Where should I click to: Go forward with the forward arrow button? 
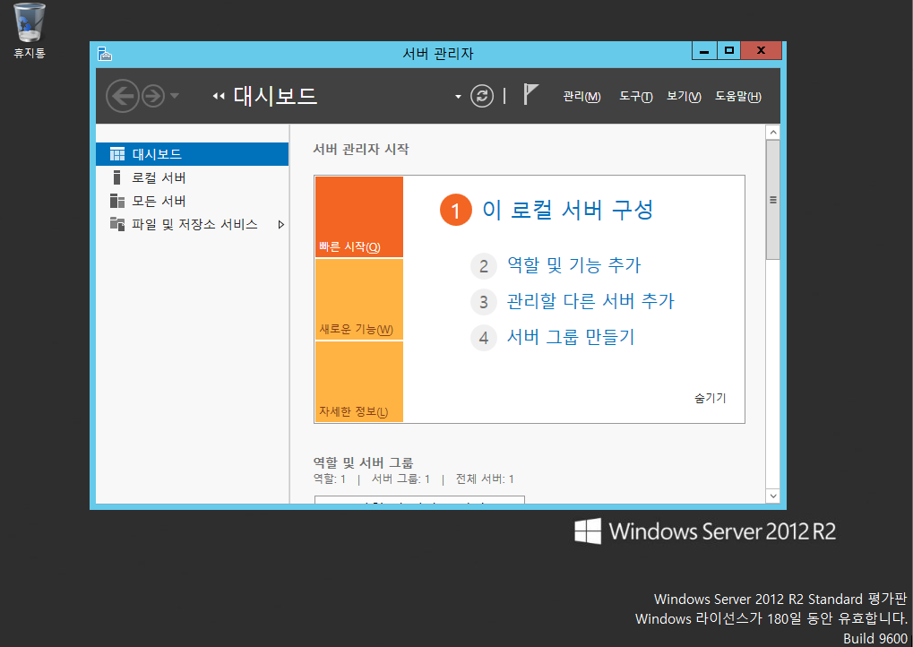(x=153, y=96)
